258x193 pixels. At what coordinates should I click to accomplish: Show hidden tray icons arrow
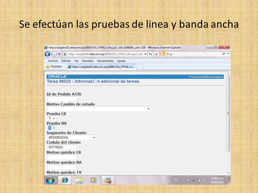(182, 180)
